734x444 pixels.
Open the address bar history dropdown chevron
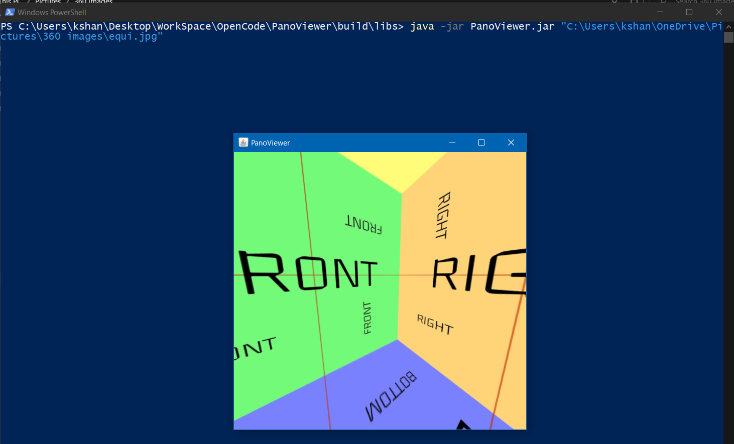[x=615, y=3]
